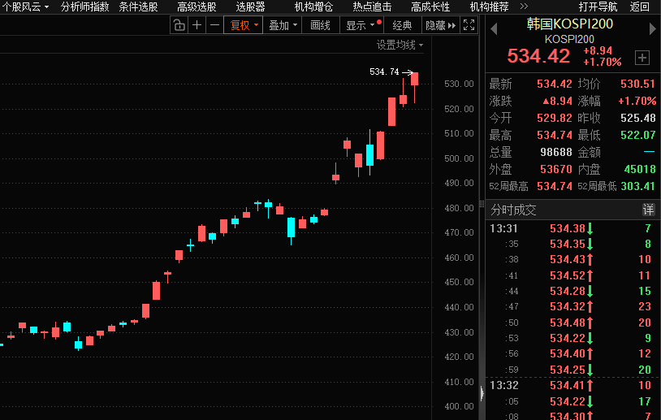
Task: Select the 选股器 menu item
Action: 250,6
